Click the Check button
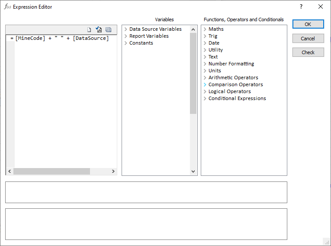 pos(308,52)
